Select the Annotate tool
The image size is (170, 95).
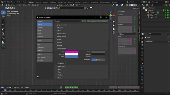(3, 38)
